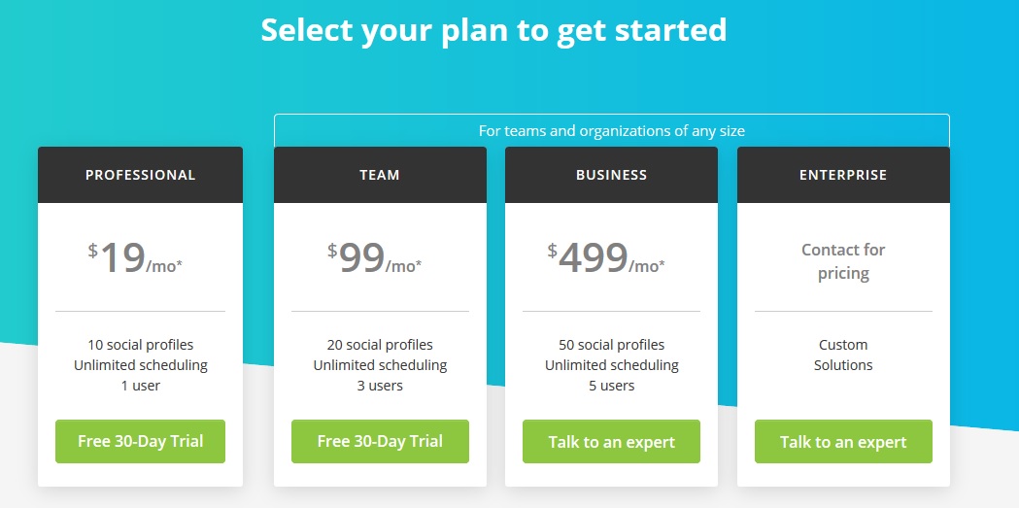This screenshot has height=508, width=1019.
Task: Click the 50 social profiles feature line
Action: tap(612, 344)
